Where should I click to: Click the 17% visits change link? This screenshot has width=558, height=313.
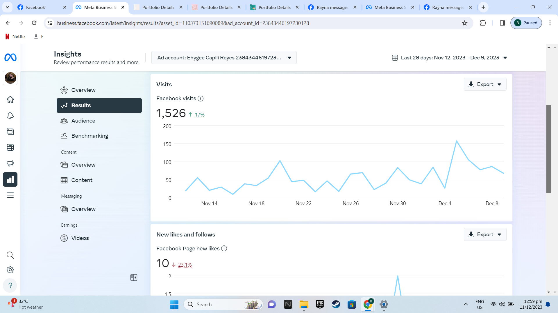200,115
